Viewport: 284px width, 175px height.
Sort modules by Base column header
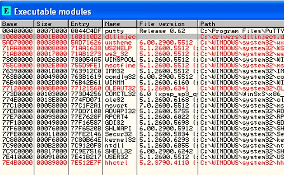17,24
